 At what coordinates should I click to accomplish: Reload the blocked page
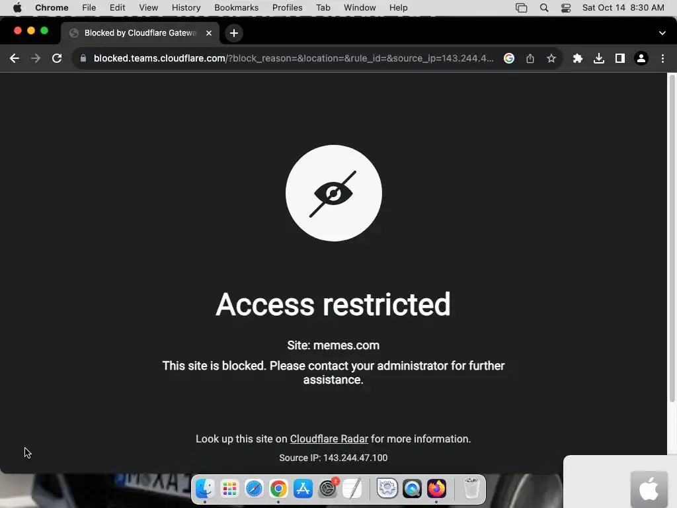pos(57,58)
